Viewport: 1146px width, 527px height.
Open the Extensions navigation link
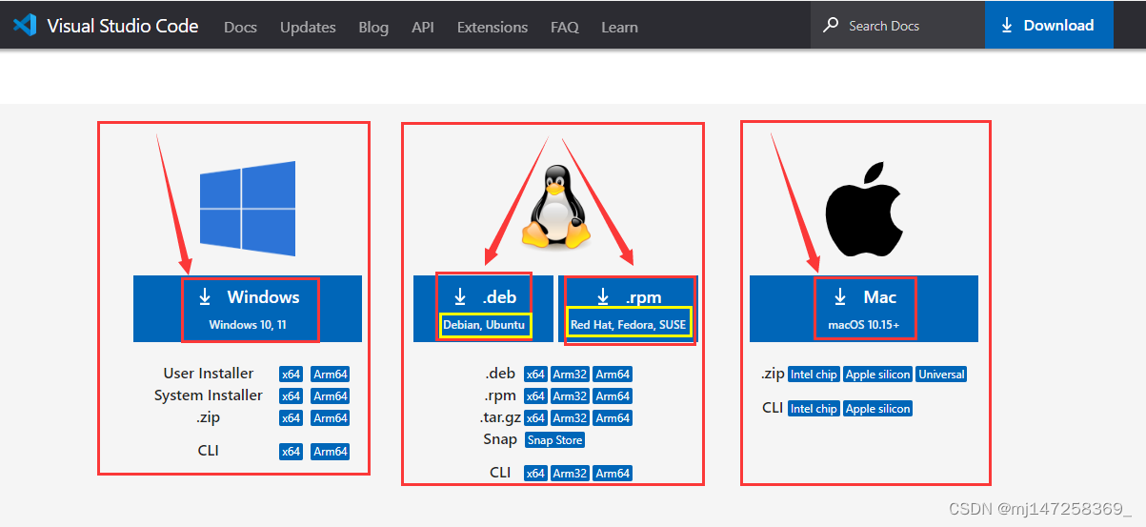point(493,27)
